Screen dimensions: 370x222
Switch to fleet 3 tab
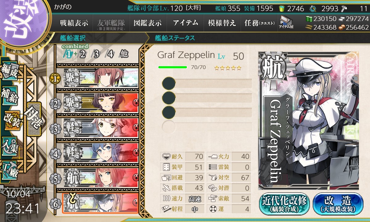[96, 54]
